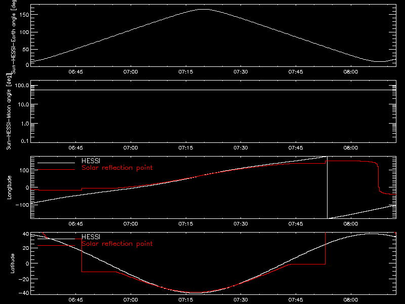Click the Sun-HESSI-Earth angle axis label
Image resolution: width=405 pixels, height=304 pixels.
(x=14, y=36)
